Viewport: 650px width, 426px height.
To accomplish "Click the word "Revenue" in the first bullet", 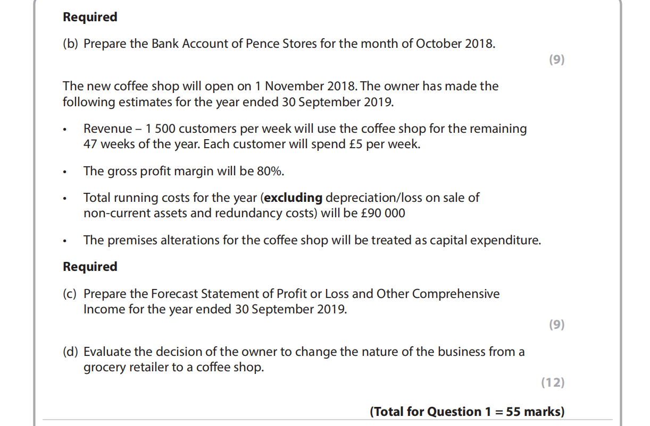I will click(x=107, y=129).
